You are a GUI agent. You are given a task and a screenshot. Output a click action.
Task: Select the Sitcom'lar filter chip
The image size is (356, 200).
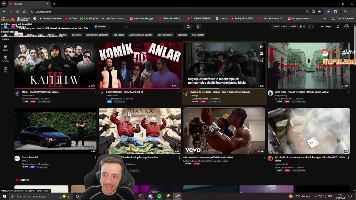coord(76,35)
